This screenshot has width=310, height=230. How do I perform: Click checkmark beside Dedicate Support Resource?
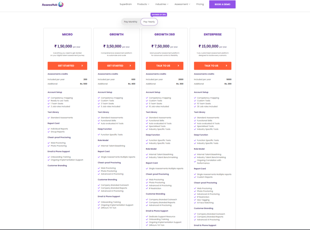click(147, 217)
